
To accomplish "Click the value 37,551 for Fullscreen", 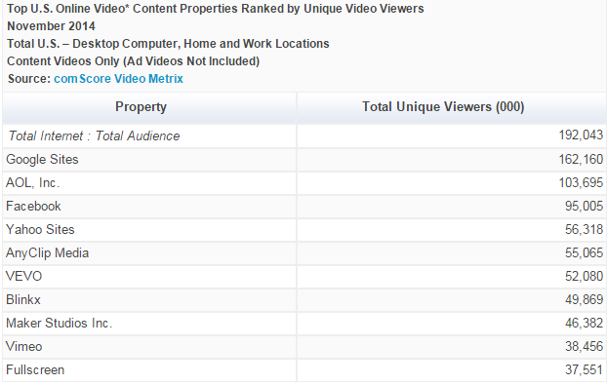I will 584,370.
